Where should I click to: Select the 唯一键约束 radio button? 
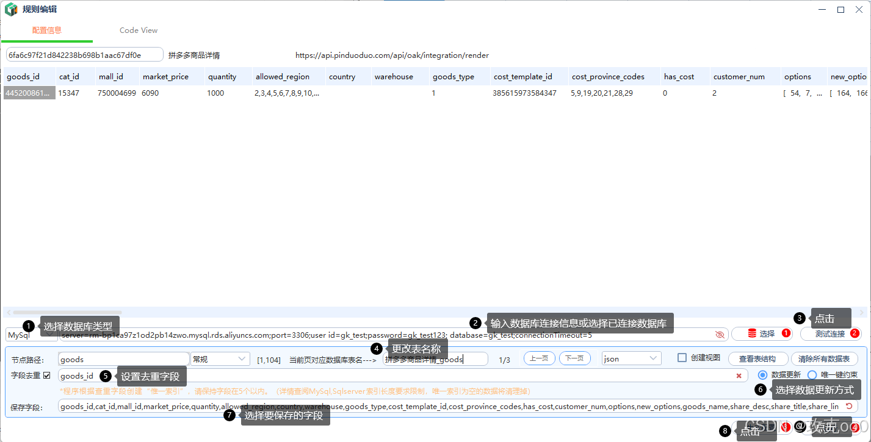click(812, 375)
